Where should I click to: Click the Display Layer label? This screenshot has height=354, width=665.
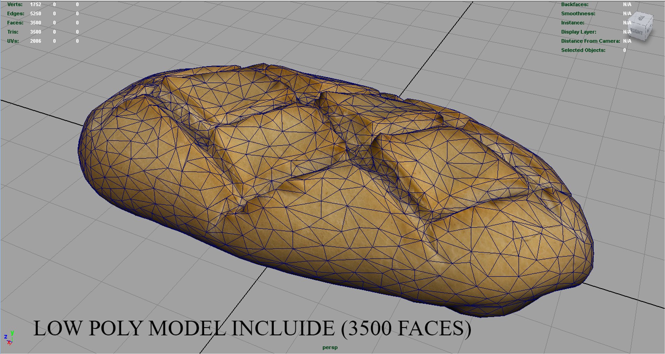click(x=579, y=32)
